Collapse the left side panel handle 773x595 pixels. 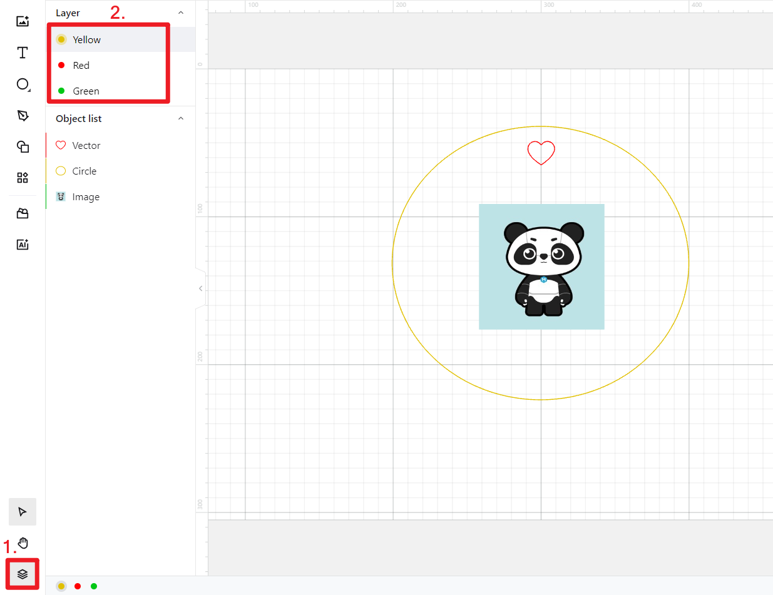[200, 288]
